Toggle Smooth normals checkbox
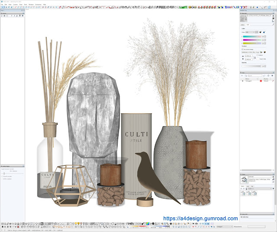This screenshot has width=277, height=232. pyautogui.click(x=2, y=176)
